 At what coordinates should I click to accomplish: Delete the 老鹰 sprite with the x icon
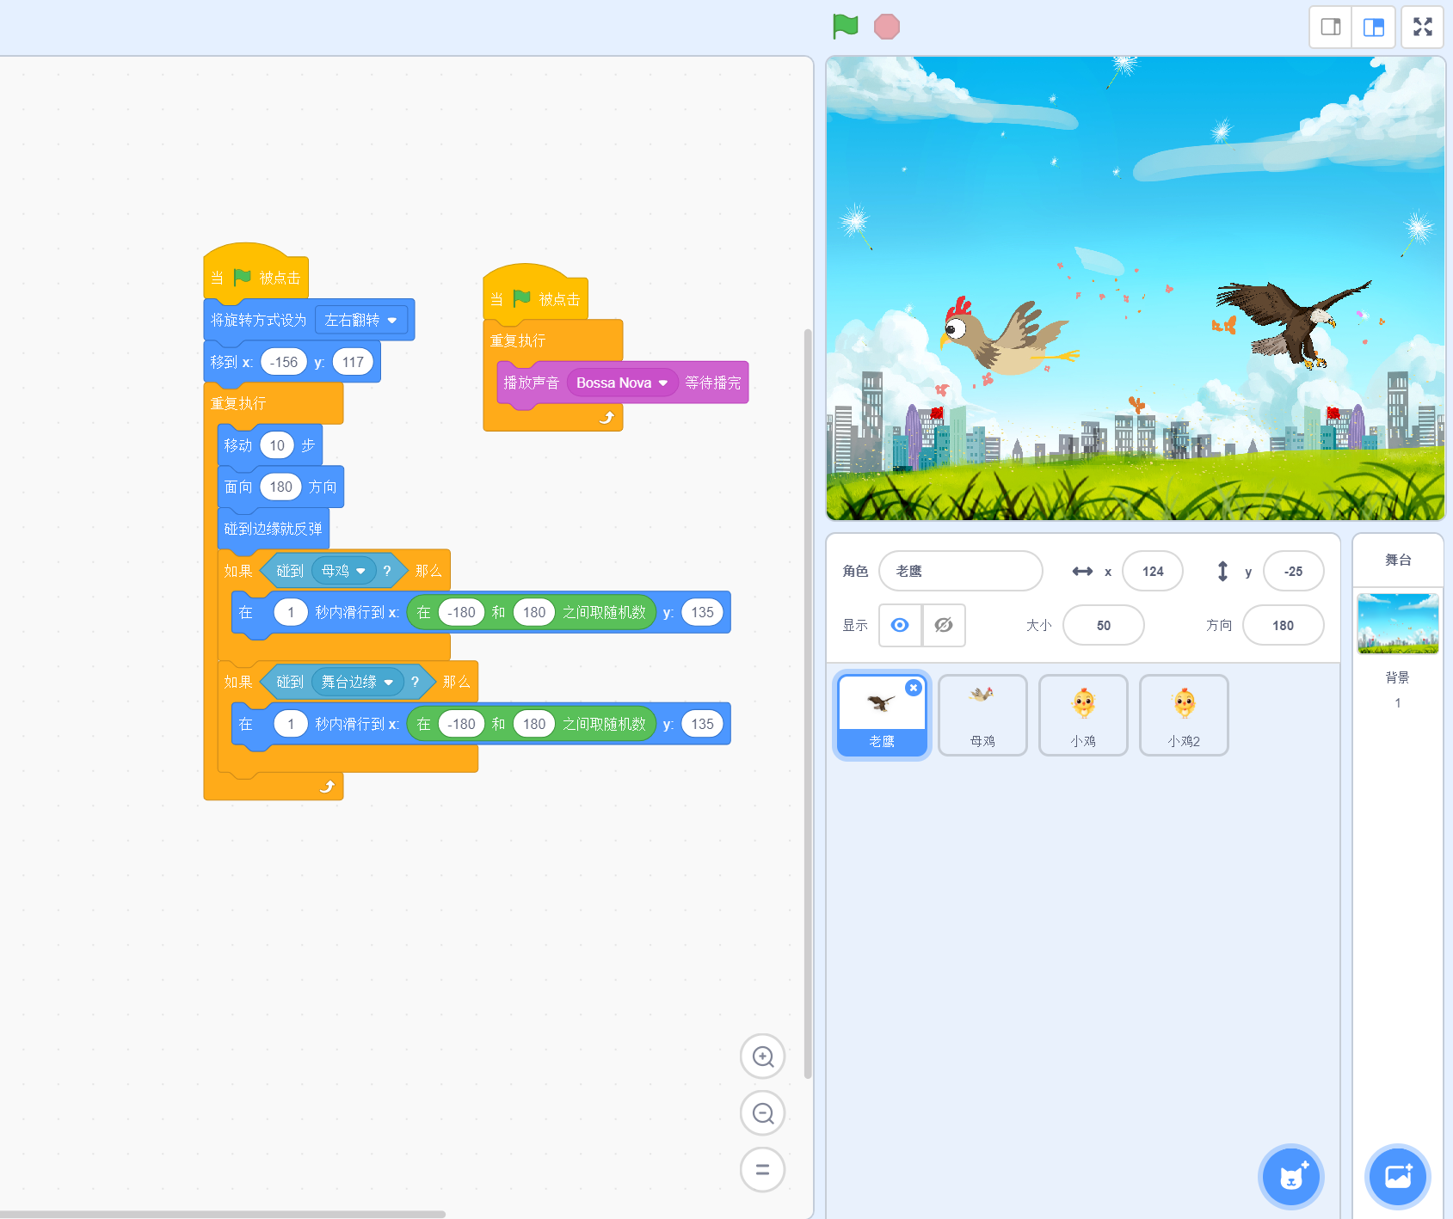click(914, 688)
